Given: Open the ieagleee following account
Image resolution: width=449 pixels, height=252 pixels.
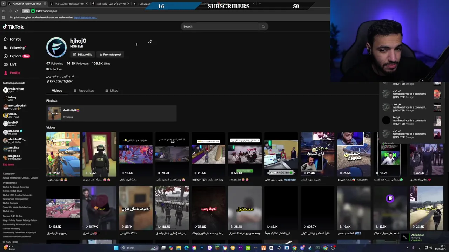Looking at the screenshot, I should pos(13,157).
